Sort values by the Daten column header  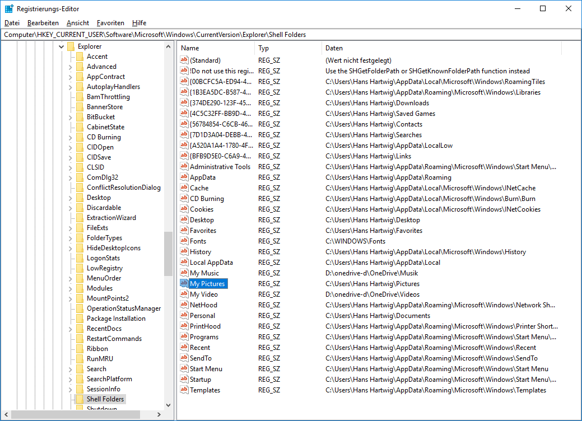tap(442, 48)
